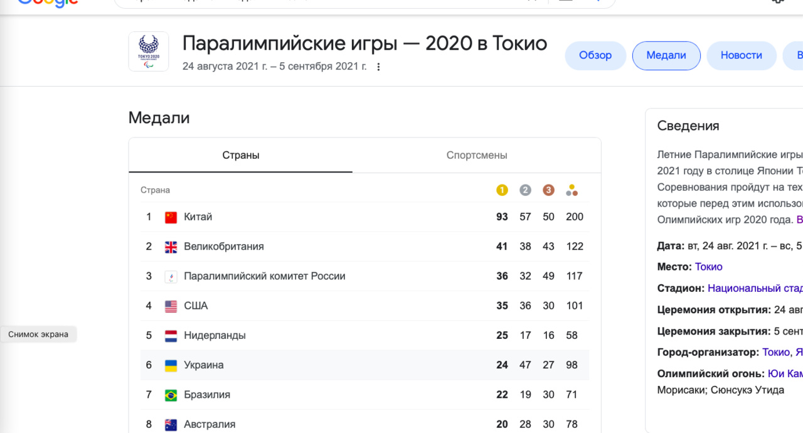Click the Tokyo 2020 Paralympics logo
The image size is (803, 433).
tap(149, 51)
